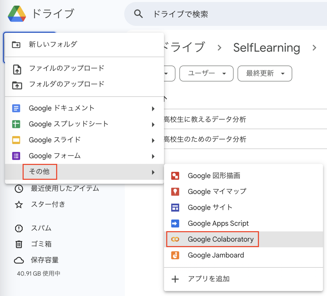Screen dimensions: 327x296
Task: Click the Google Apps Script icon
Action: coord(175,224)
